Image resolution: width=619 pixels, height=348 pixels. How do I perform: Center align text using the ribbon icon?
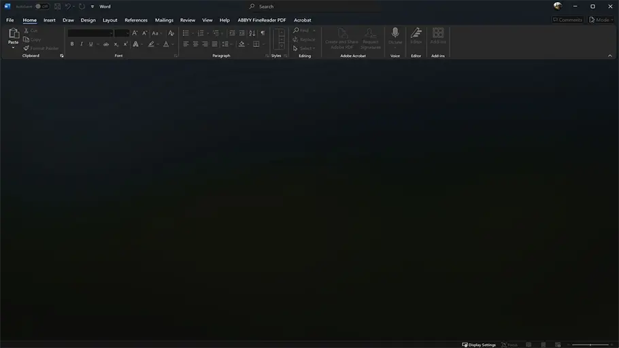pyautogui.click(x=195, y=44)
